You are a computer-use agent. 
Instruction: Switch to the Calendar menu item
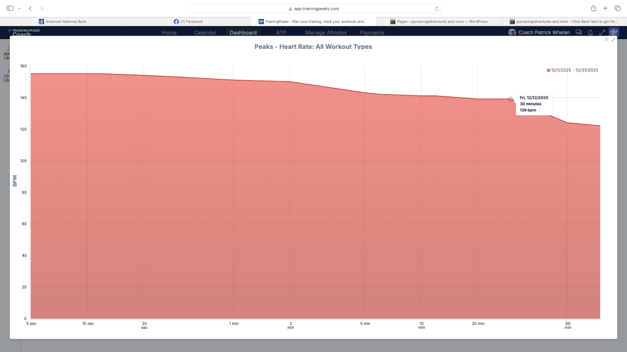(205, 32)
